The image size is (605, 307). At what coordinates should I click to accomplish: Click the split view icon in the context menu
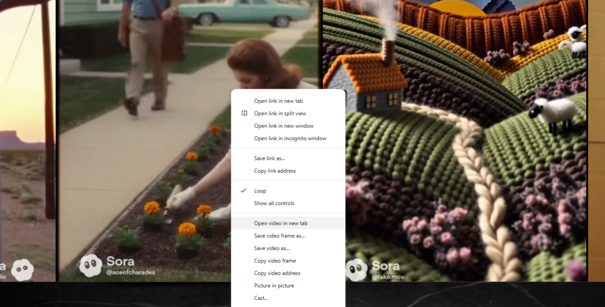coord(244,113)
